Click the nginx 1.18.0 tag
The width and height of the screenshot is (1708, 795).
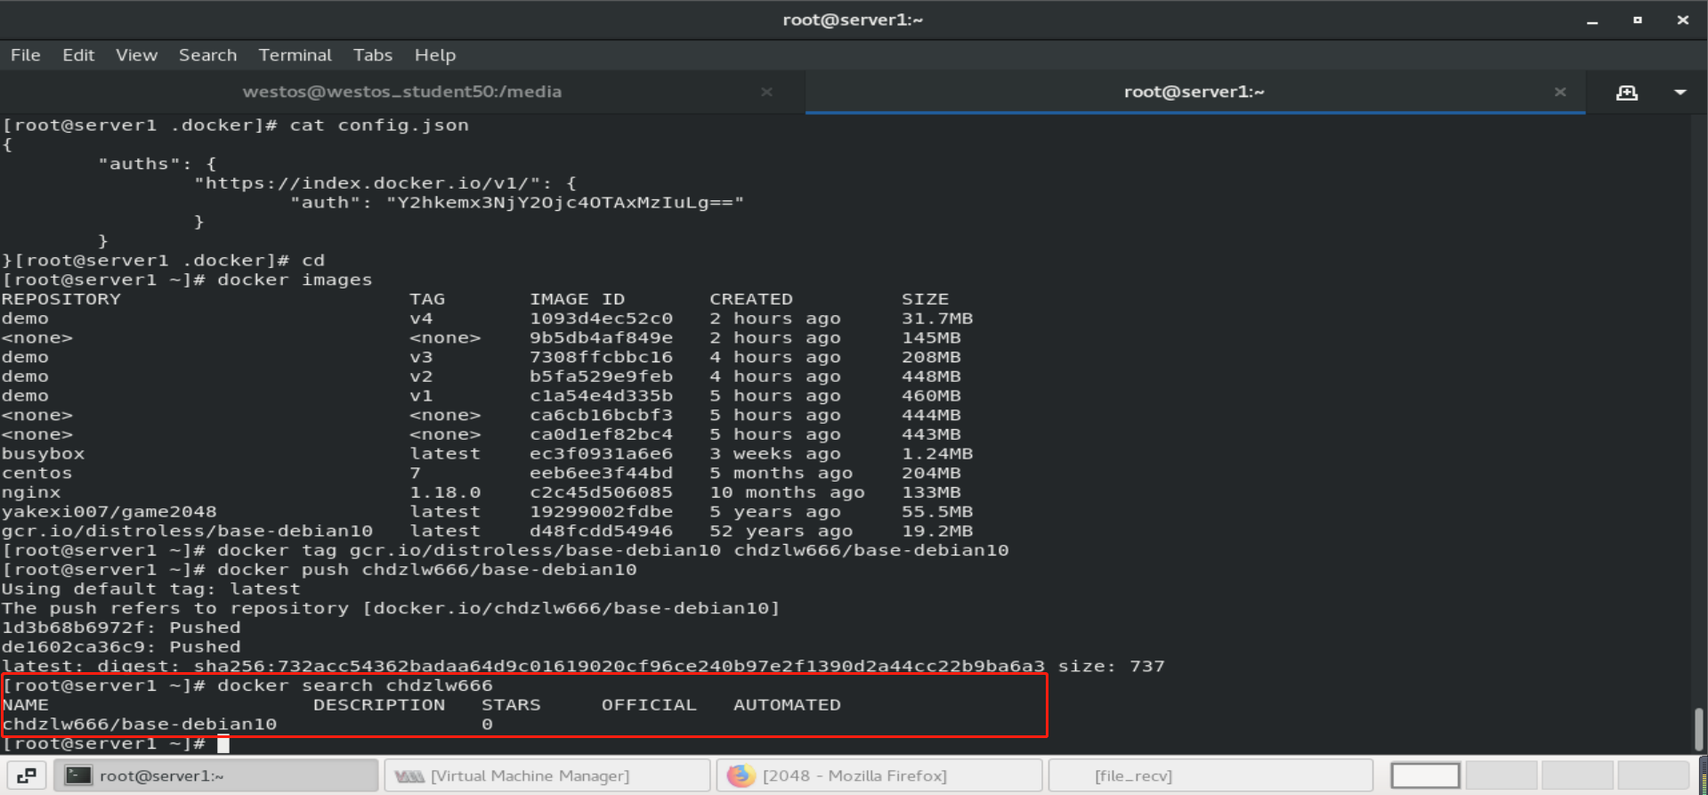445,493
